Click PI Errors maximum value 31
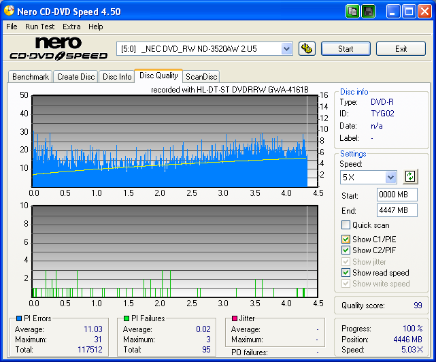This screenshot has width=436, height=362. pos(98,339)
